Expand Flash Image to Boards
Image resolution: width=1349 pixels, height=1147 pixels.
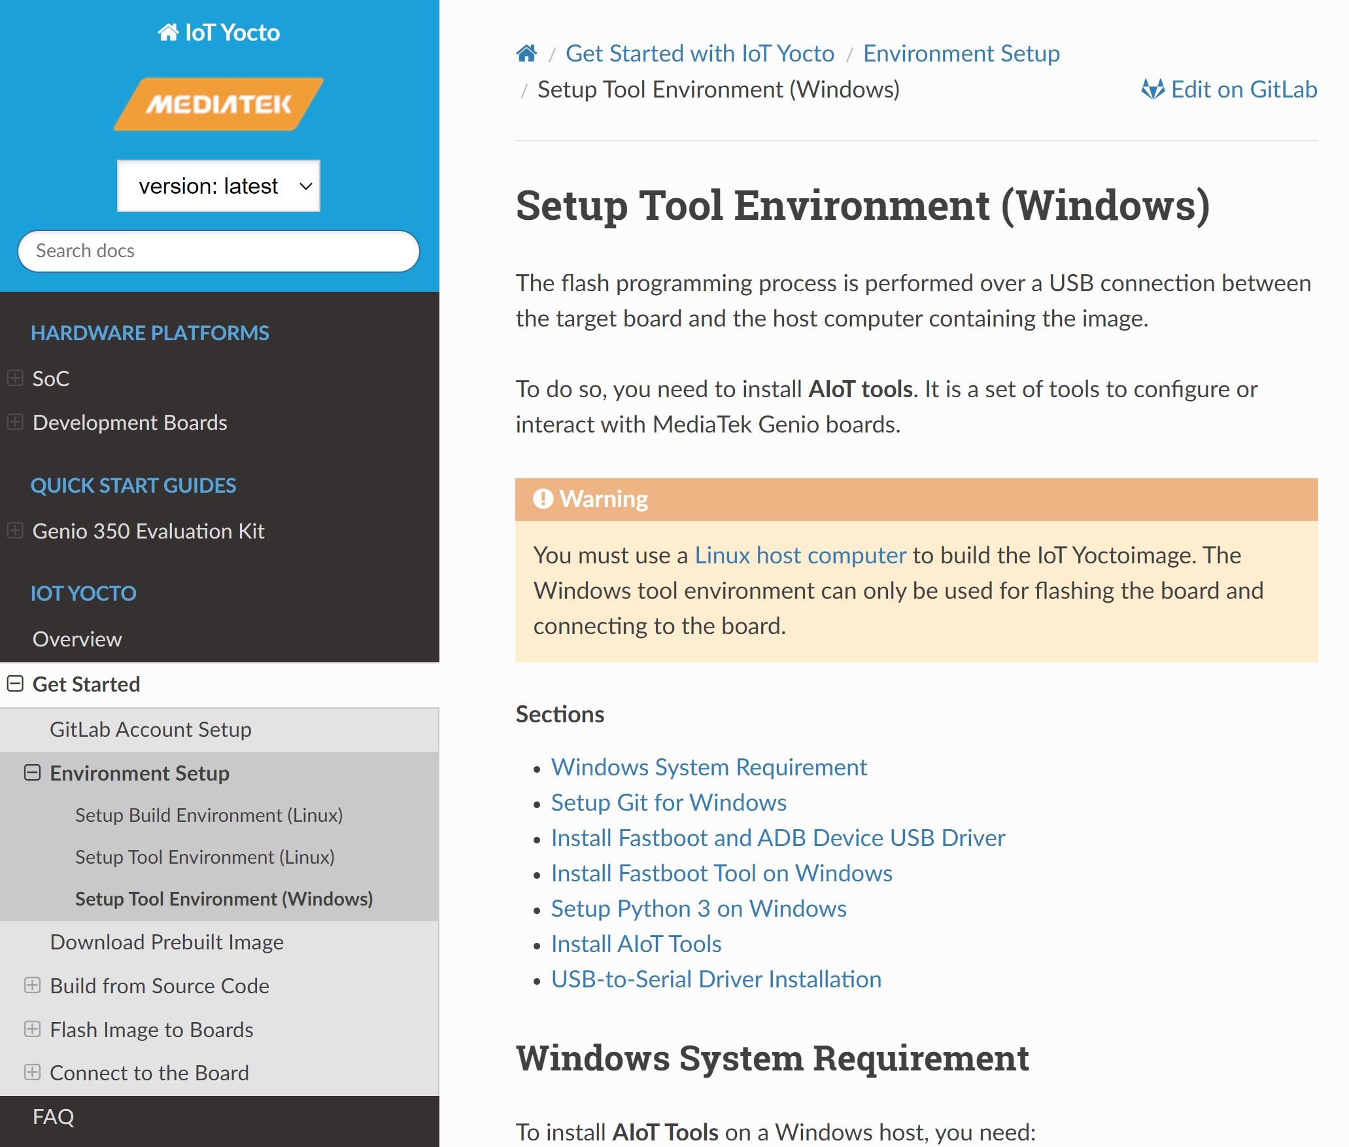[32, 1029]
